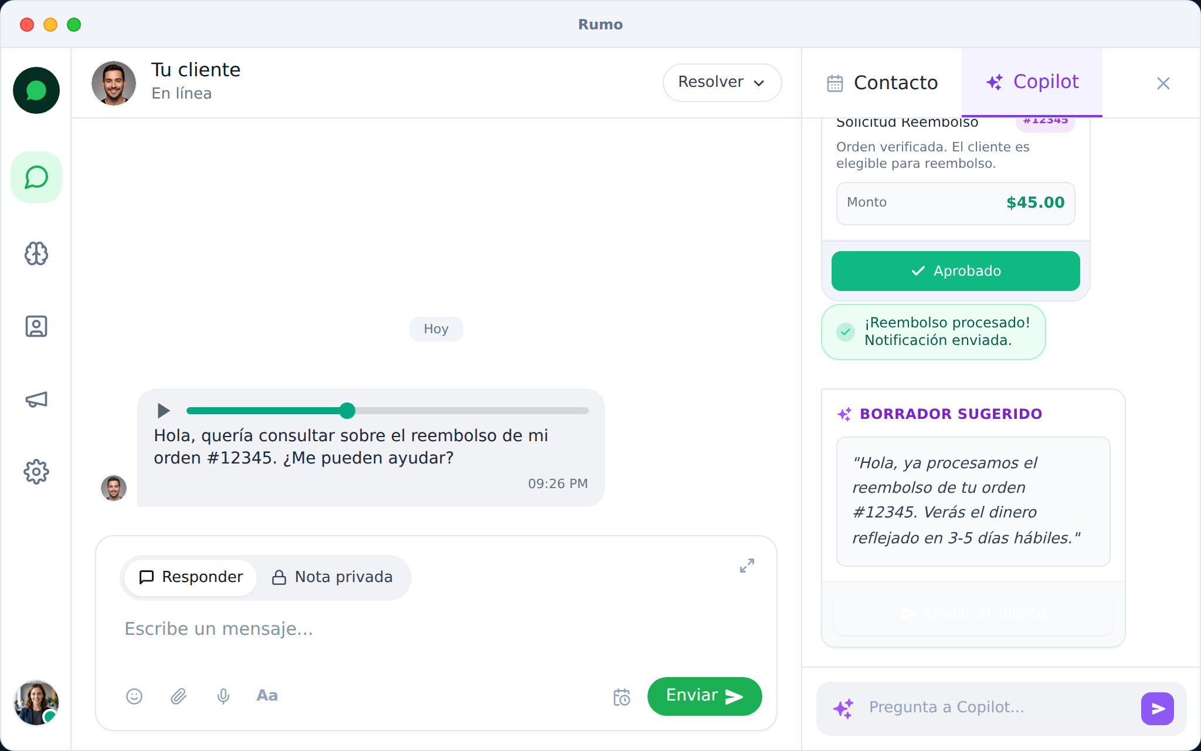Click the Hoy date label

[x=436, y=329]
